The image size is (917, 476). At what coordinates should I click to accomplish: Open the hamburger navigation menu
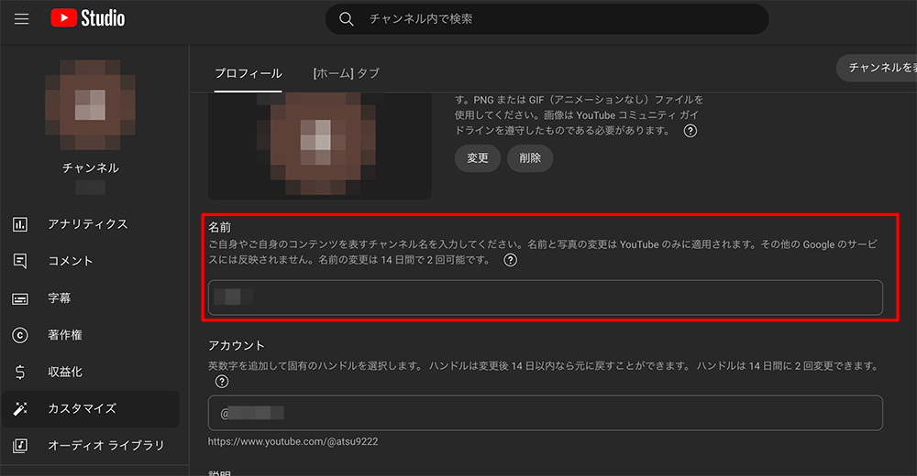[x=22, y=18]
